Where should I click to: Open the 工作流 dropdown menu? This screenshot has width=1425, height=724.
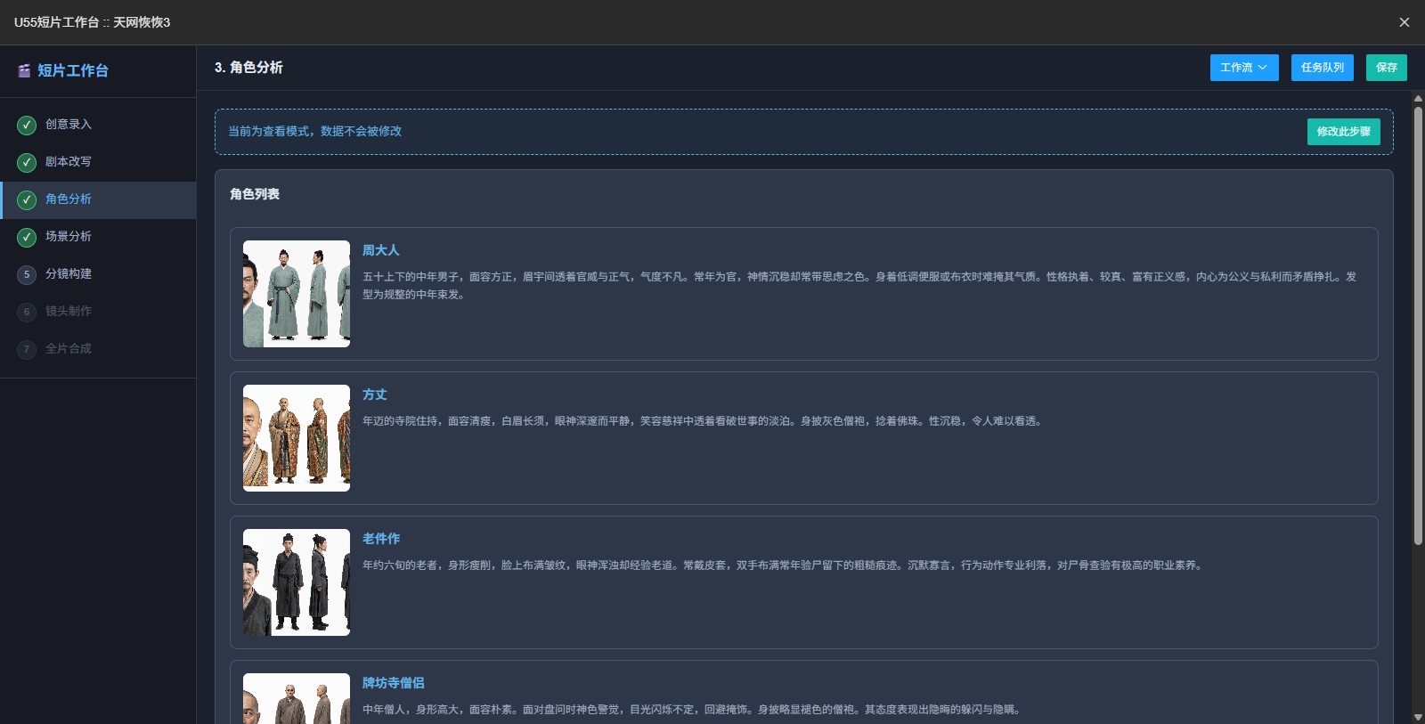pyautogui.click(x=1244, y=68)
